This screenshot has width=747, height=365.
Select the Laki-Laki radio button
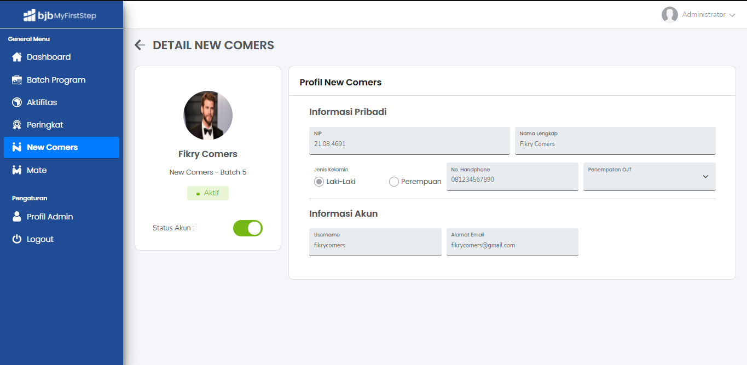319,182
